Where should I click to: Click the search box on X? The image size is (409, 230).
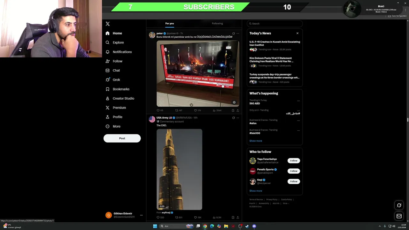pyautogui.click(x=275, y=24)
